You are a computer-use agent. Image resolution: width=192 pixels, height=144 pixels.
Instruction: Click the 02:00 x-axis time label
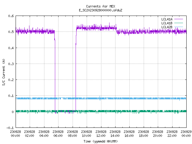click(30, 136)
